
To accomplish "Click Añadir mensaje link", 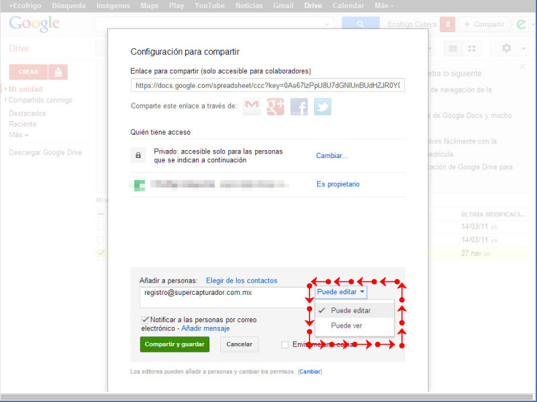I will point(205,328).
